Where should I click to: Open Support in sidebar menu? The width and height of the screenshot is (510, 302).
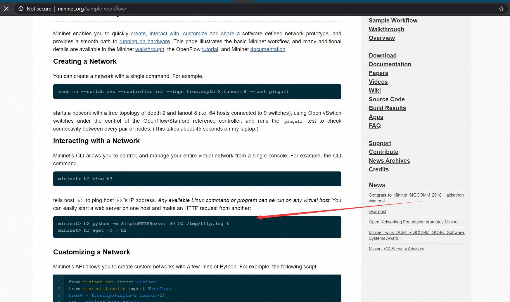380,143
